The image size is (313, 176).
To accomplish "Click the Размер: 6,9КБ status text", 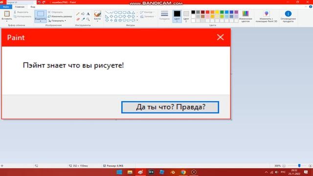I will [x=115, y=166].
